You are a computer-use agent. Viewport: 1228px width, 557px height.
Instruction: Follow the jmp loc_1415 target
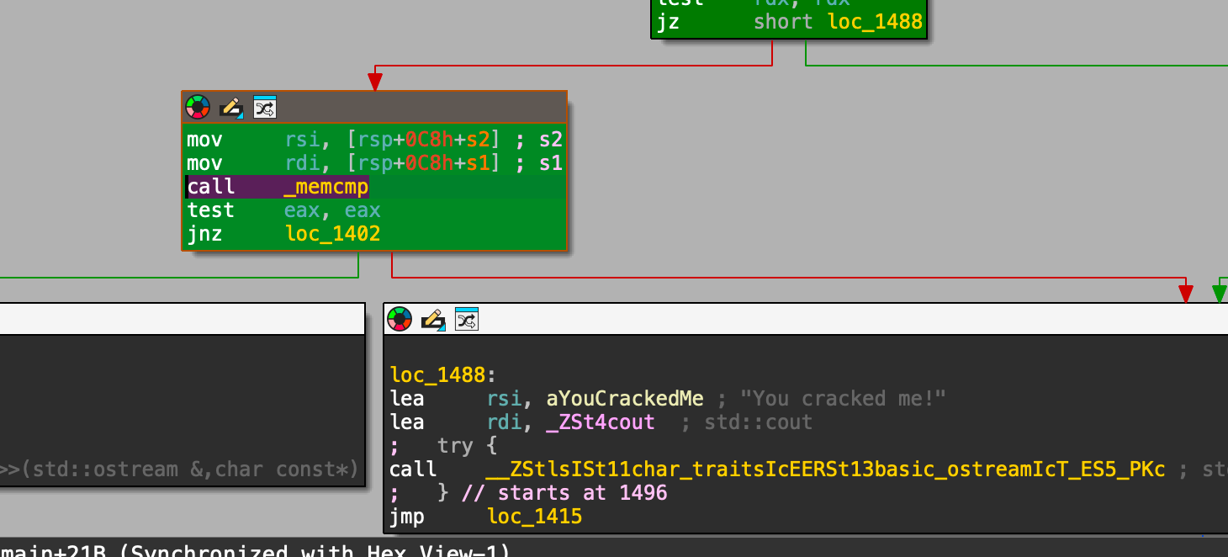tap(534, 516)
